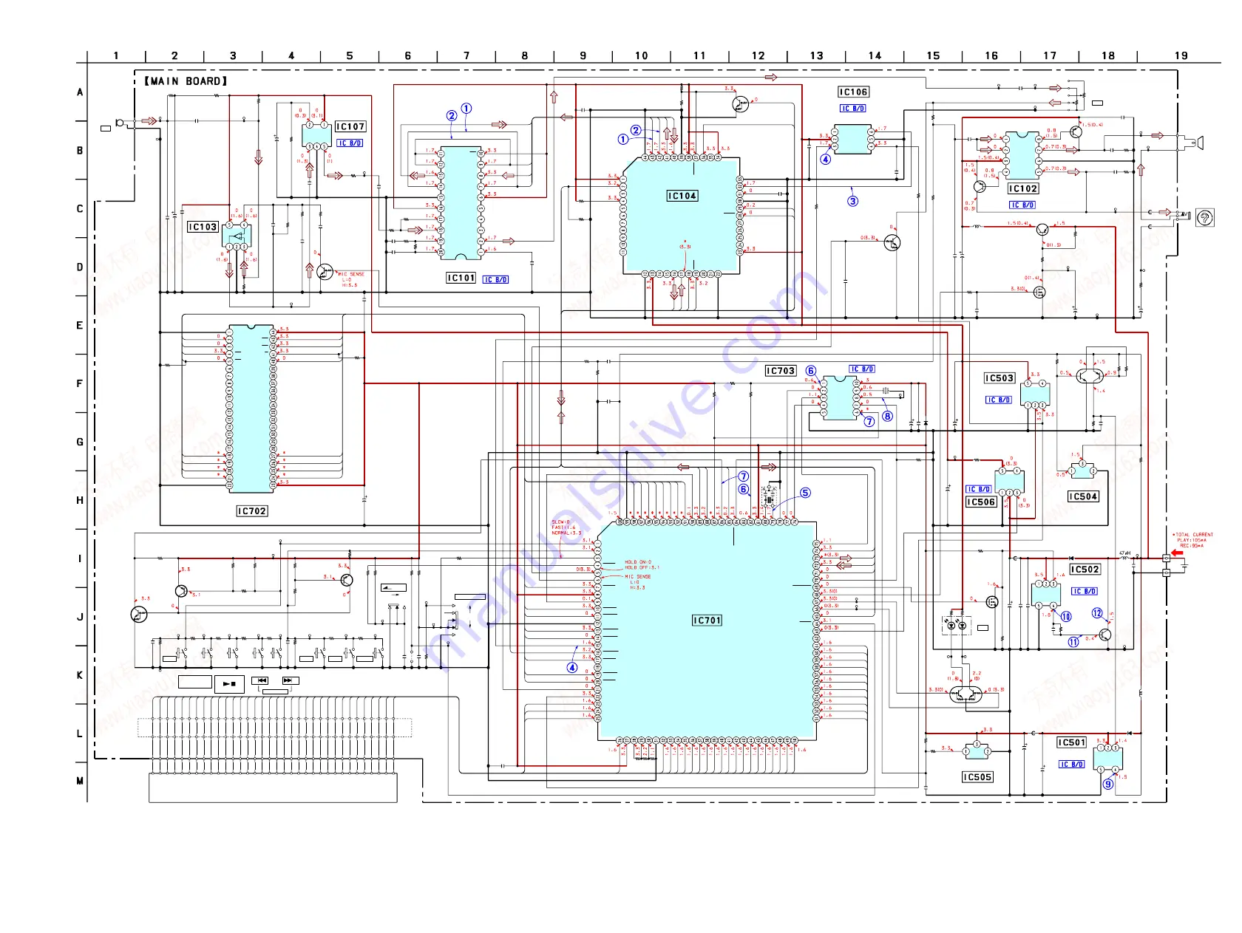This screenshot has height=933, width=1242.
Task: Click the IC103 label
Action: 203,227
